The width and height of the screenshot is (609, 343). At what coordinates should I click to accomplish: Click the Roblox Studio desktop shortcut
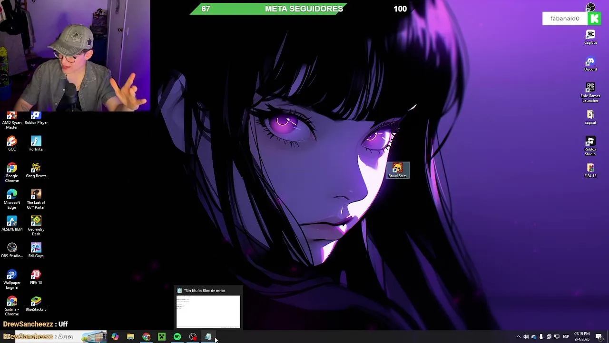point(590,146)
